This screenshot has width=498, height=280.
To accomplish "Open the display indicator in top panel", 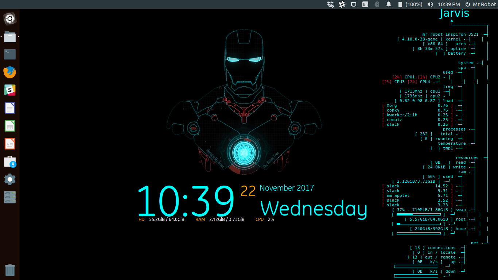I will pyautogui.click(x=353, y=4).
